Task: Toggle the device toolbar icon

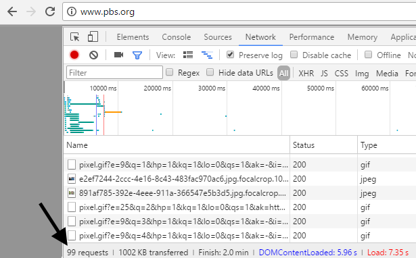Action: pyautogui.click(x=93, y=37)
